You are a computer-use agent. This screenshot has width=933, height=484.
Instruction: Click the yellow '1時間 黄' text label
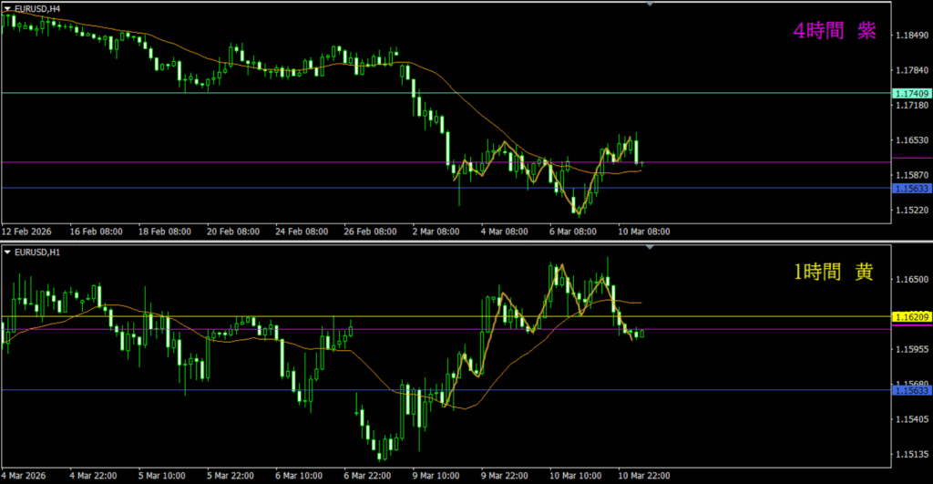(x=834, y=273)
